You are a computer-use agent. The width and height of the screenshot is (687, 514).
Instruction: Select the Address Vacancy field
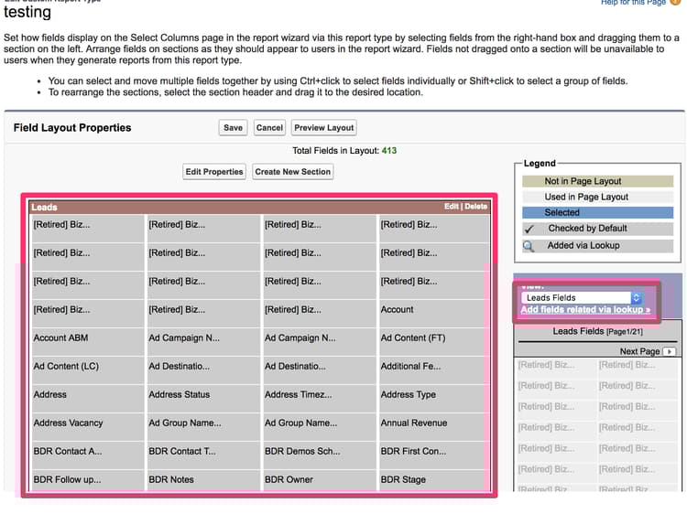pos(88,427)
